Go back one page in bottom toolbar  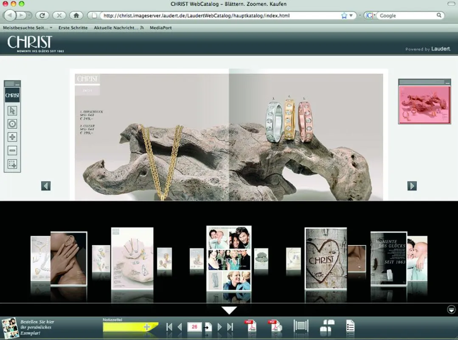coord(180,327)
